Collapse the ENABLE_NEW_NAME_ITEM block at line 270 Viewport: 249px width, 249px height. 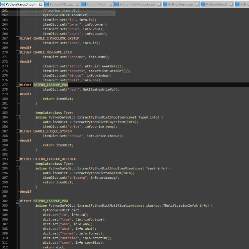coord(18,52)
